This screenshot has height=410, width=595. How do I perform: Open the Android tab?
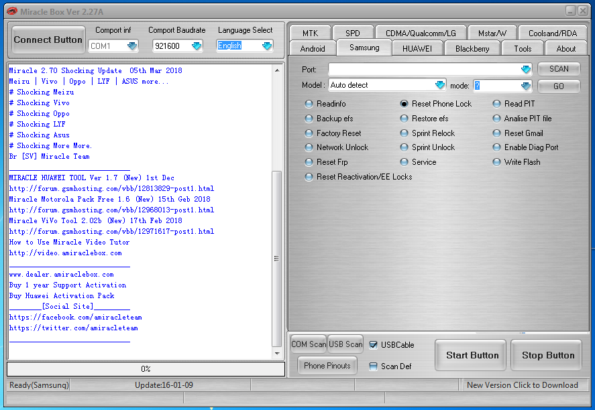(312, 48)
